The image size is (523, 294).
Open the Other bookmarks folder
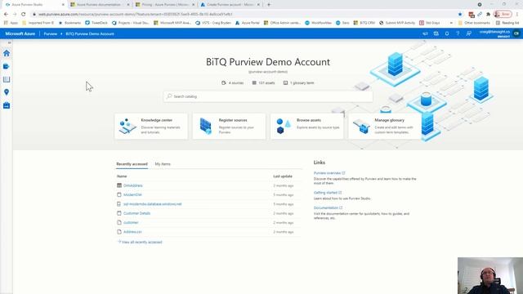(474, 23)
